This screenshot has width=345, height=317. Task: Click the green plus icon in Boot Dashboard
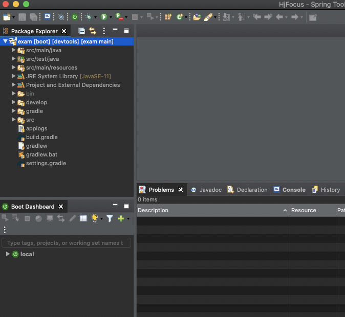tap(121, 218)
